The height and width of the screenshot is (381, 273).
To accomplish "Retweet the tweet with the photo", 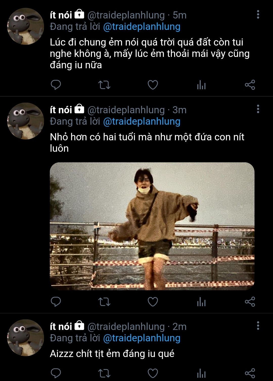I will 104,301.
